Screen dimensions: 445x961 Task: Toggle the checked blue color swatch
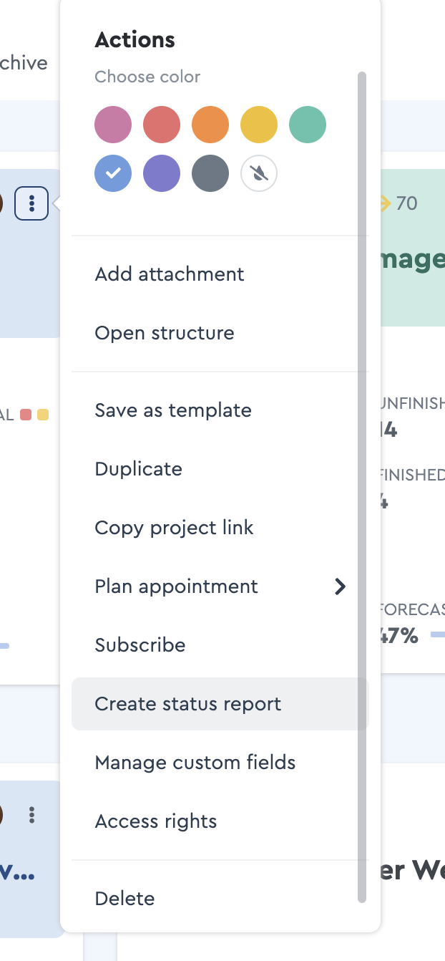pos(113,173)
